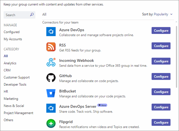Click the green Flipgrid plus icon
Screen dimensions: 179x131
point(51,123)
